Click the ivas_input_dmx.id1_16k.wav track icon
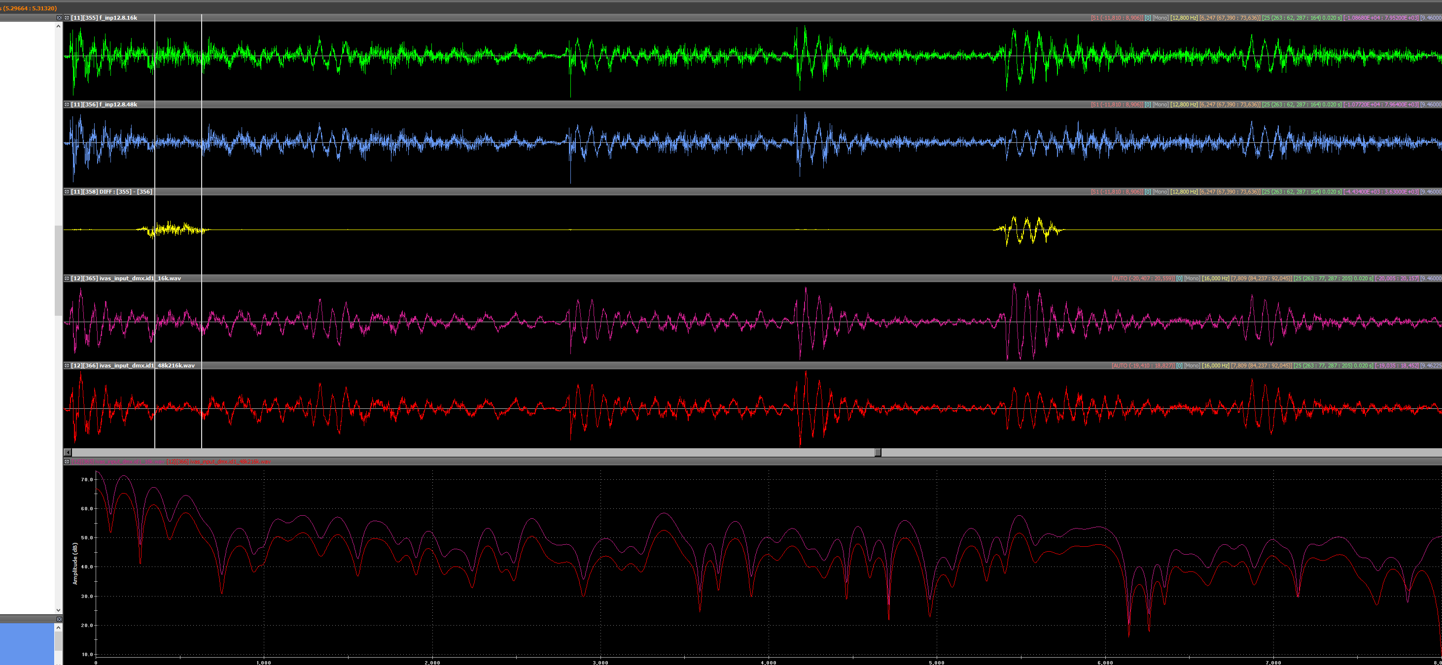 tap(67, 278)
